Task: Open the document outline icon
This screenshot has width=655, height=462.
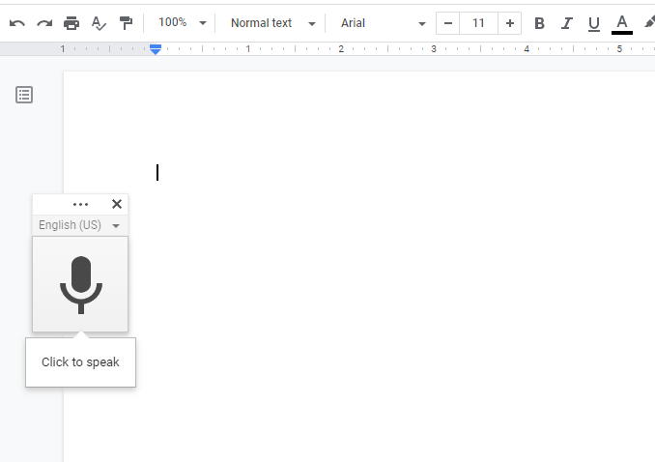Action: click(x=24, y=95)
